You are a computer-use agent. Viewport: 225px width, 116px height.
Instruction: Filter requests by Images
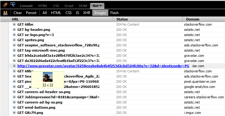[100, 13]
